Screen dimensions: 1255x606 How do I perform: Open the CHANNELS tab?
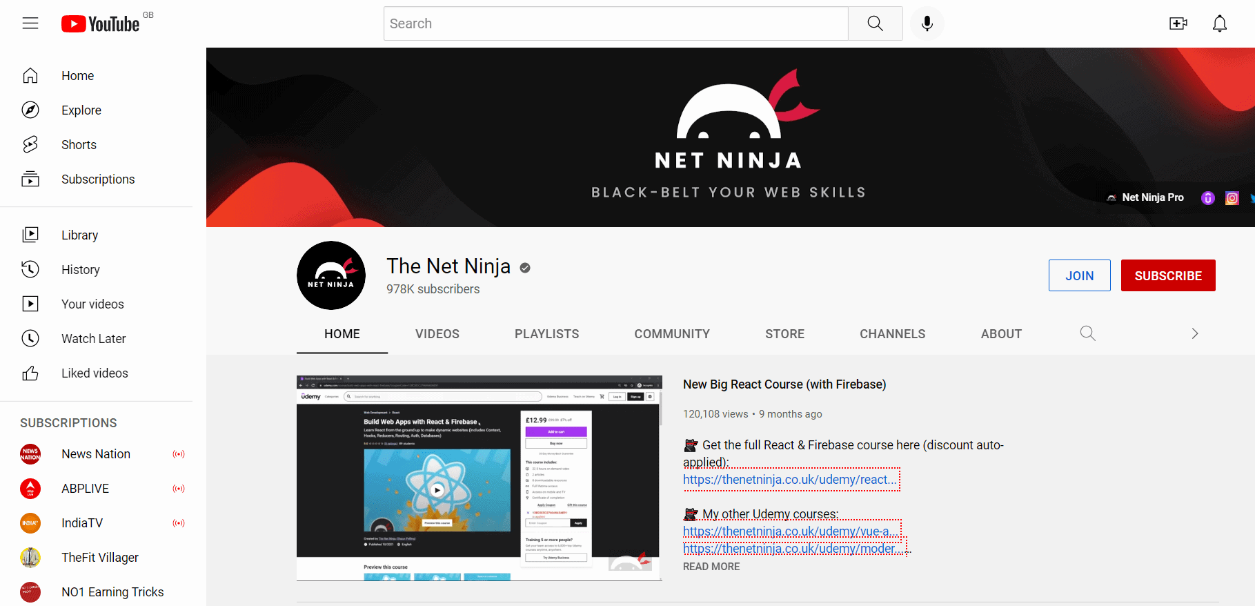click(892, 333)
